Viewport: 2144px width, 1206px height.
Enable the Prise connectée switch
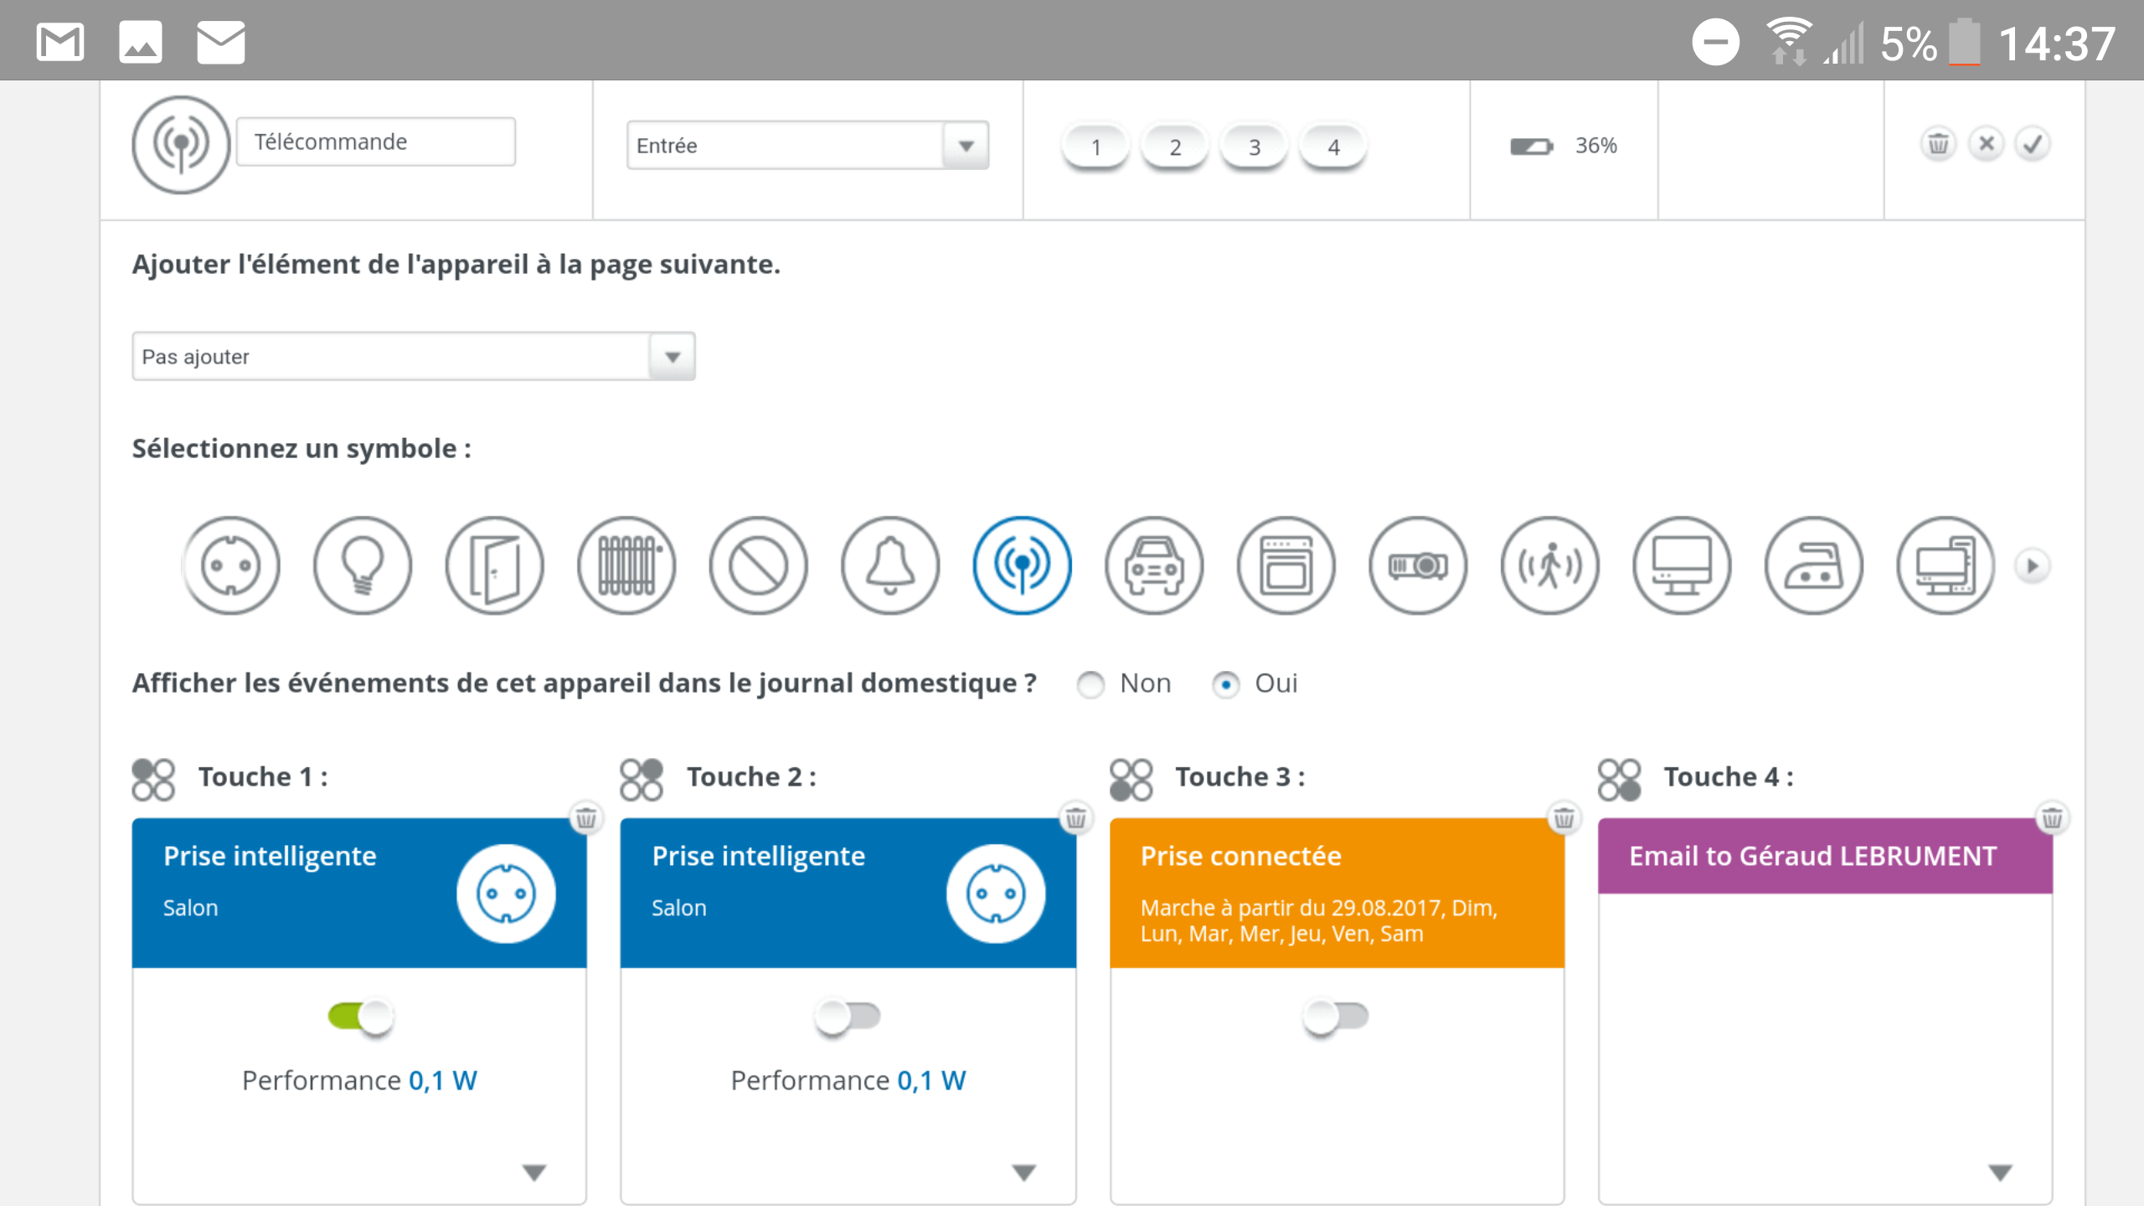pyautogui.click(x=1336, y=1017)
